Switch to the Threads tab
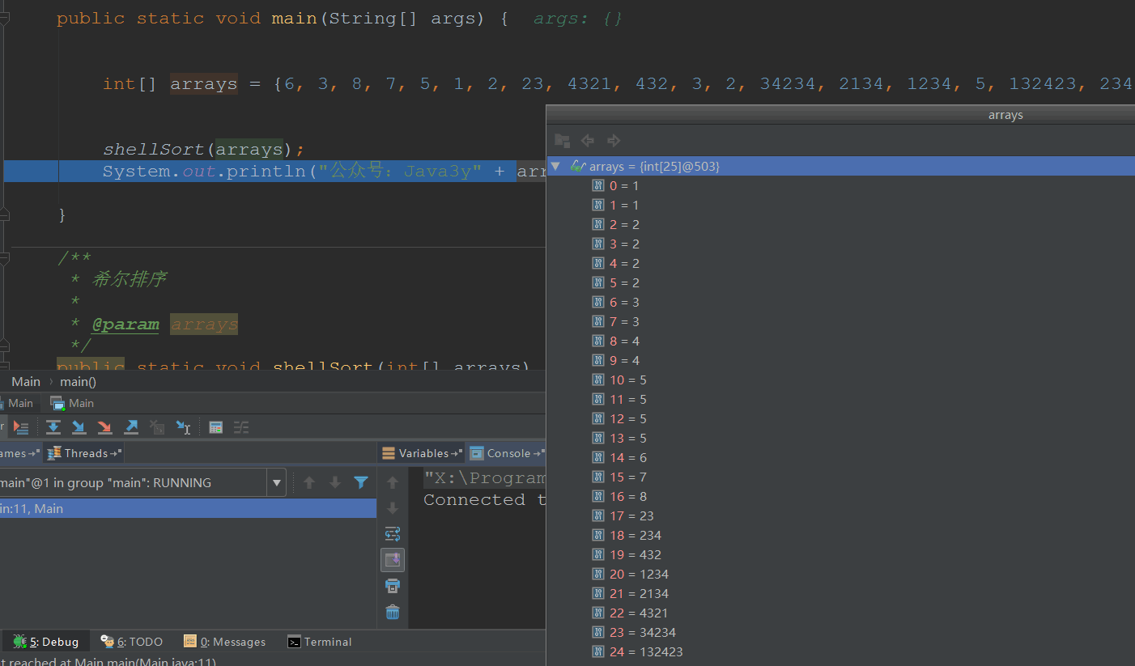 point(84,453)
